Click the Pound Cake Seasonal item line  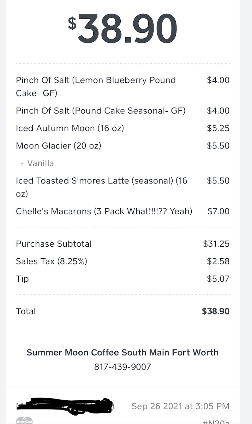pos(101,111)
